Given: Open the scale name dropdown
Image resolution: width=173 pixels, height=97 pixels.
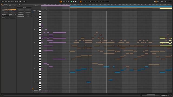Looking at the screenshot, I should (13, 18).
